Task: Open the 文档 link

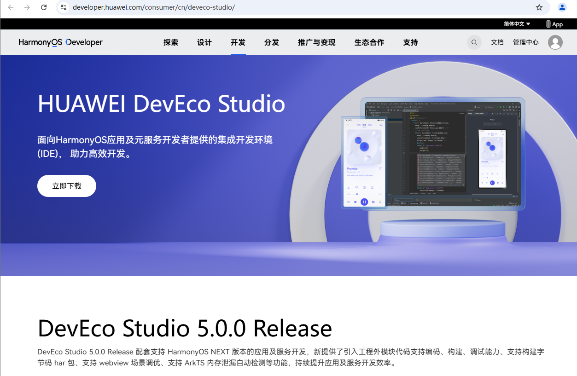Action: [x=497, y=42]
